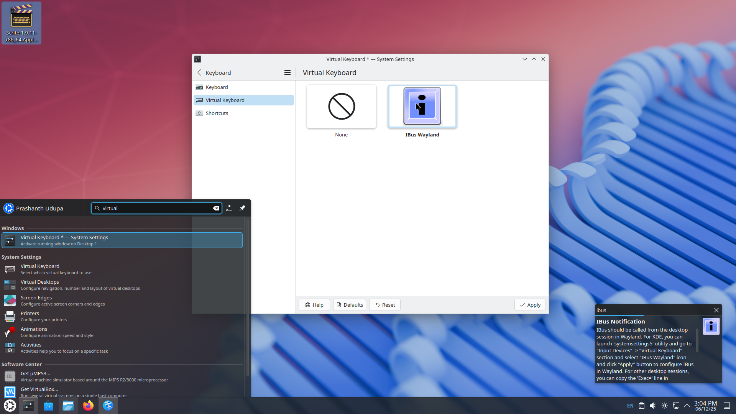736x414 pixels.
Task: Open Virtual Desktops search result
Action: point(40,285)
